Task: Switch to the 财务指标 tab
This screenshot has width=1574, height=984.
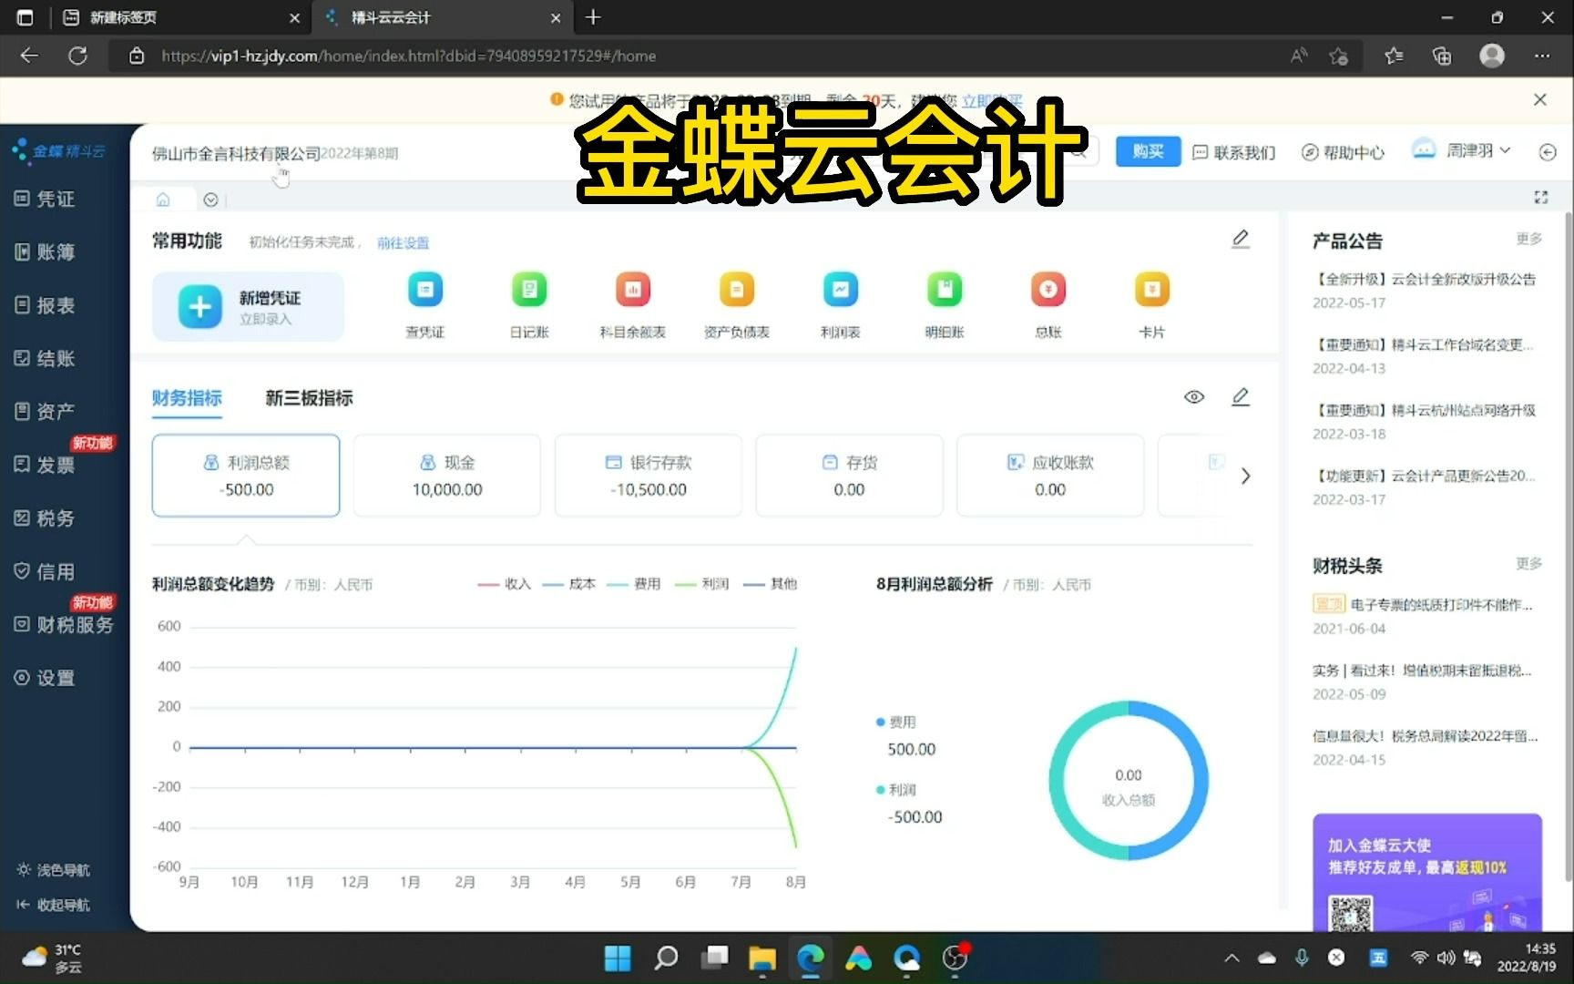Action: coord(187,398)
